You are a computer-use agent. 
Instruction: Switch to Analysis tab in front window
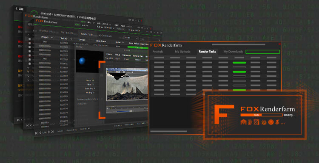point(158,52)
